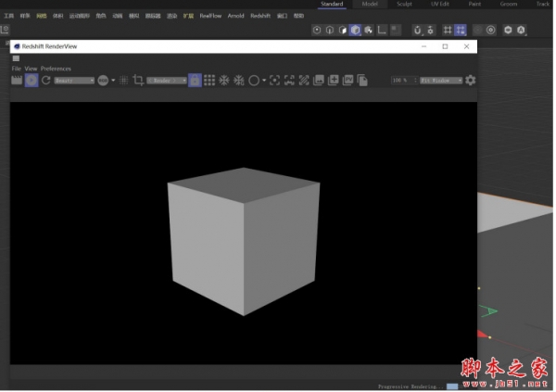Open the File menu in RenderView
This screenshot has width=556, height=392.
16,69
